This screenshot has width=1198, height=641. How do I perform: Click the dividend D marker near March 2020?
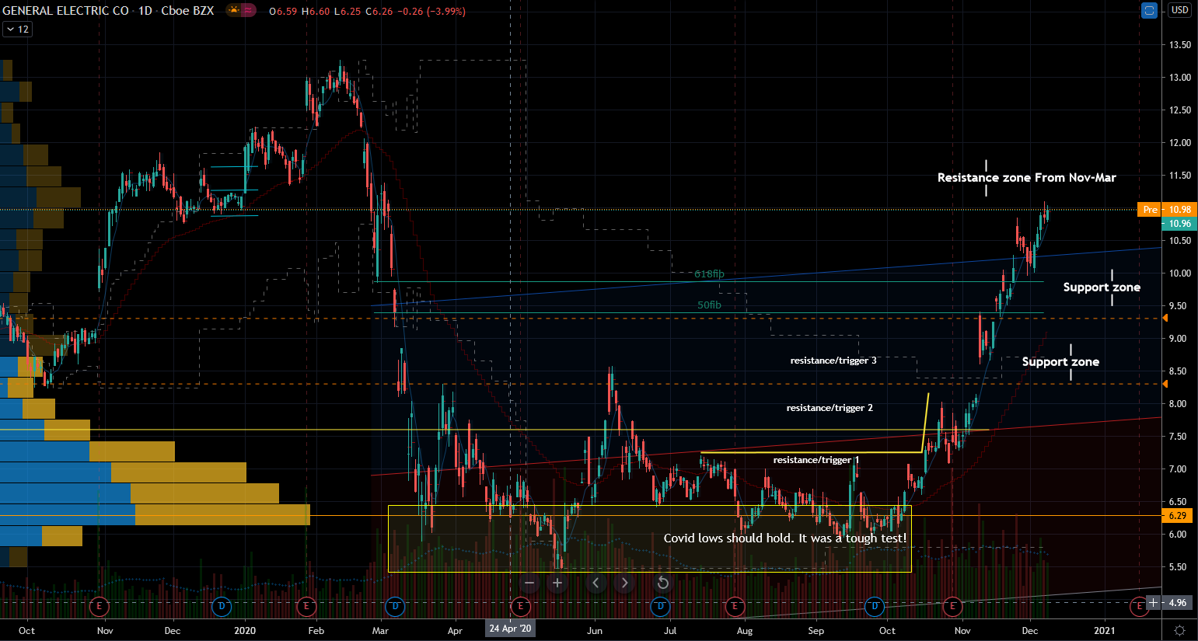[x=395, y=605]
